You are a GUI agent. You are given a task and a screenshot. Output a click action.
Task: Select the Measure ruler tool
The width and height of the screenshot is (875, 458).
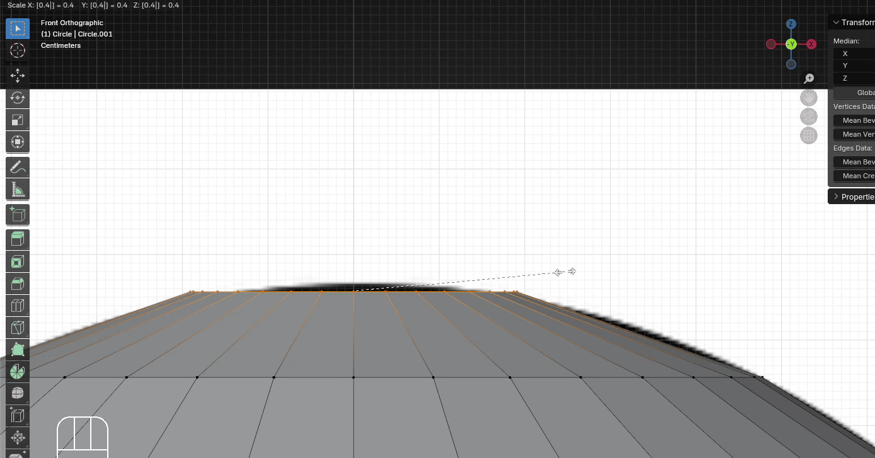[18, 189]
